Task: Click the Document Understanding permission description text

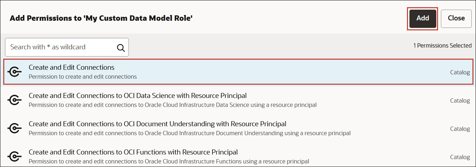Action: [x=189, y=133]
